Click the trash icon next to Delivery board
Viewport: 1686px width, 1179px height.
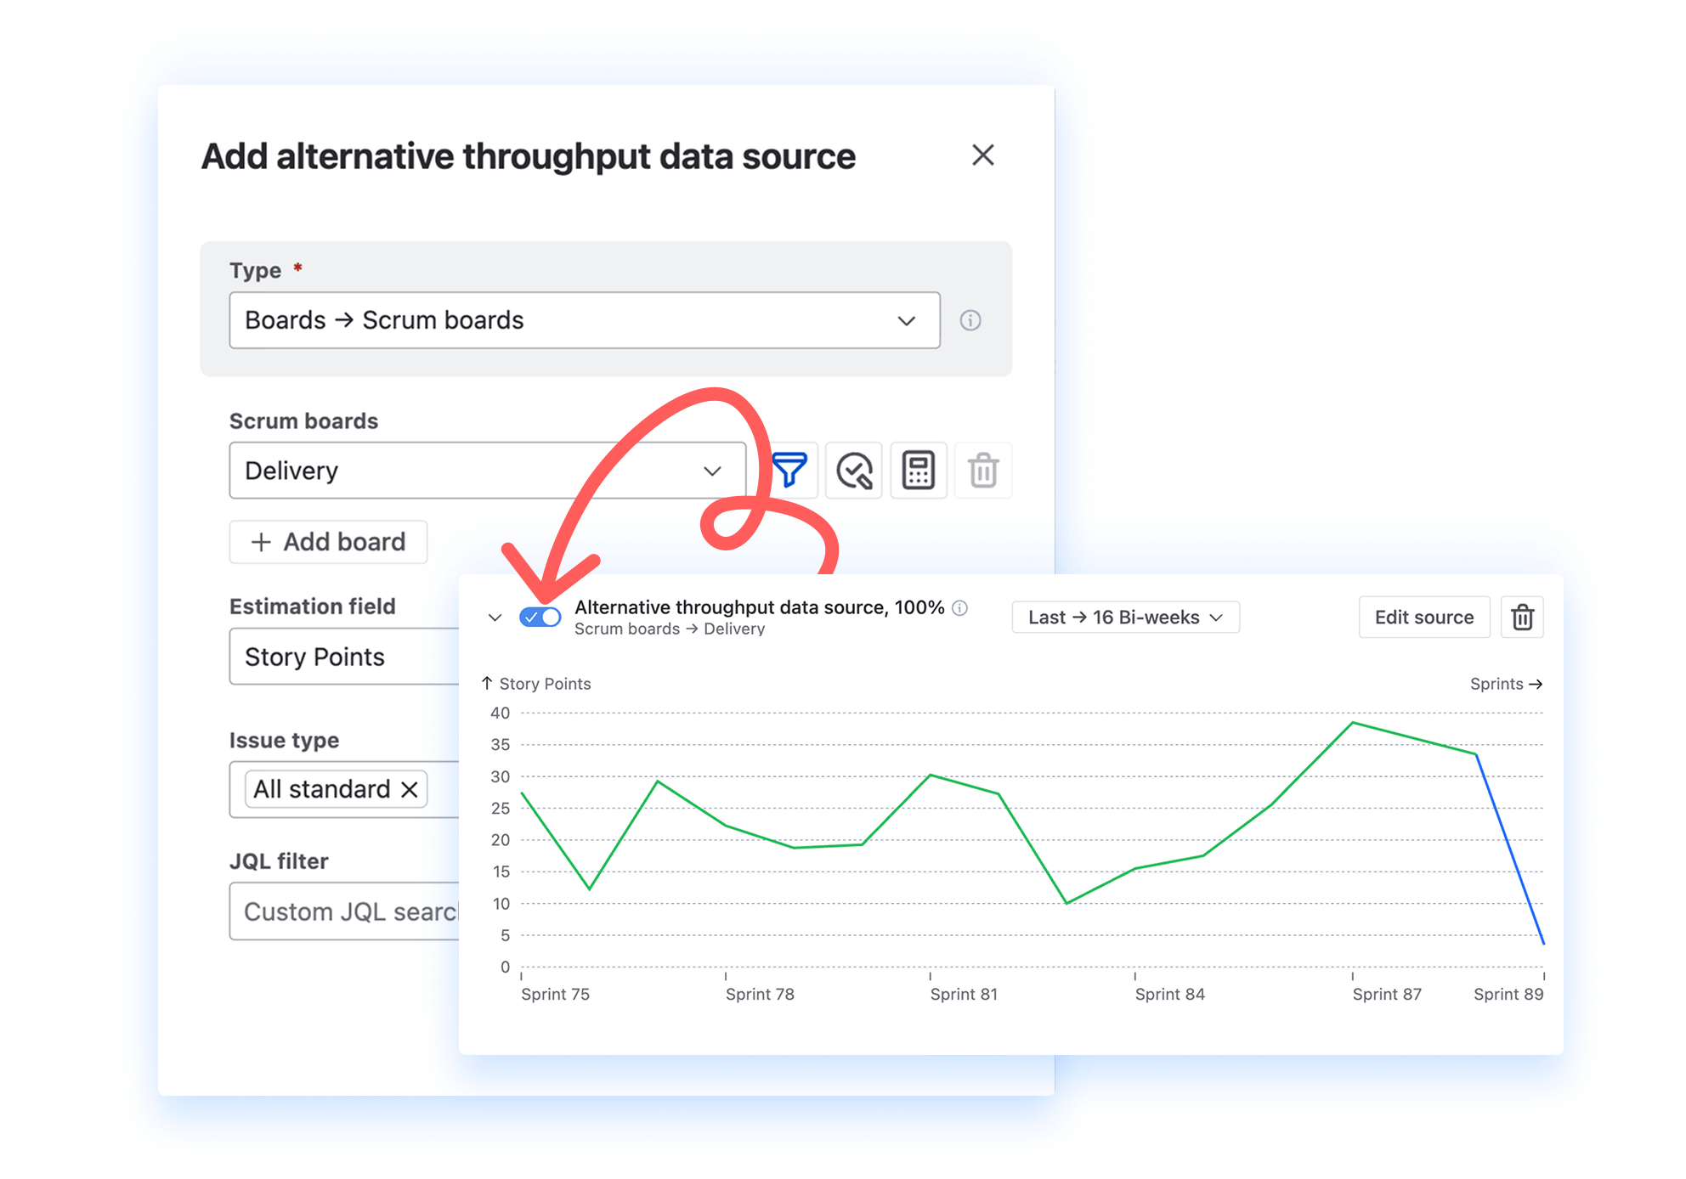(983, 471)
